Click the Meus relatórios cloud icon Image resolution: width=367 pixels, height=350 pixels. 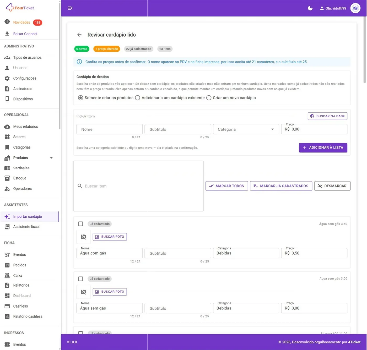[x=7, y=127]
